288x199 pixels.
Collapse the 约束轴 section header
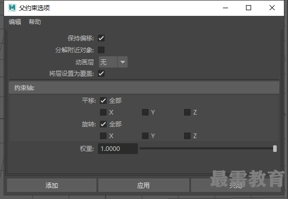click(144, 88)
